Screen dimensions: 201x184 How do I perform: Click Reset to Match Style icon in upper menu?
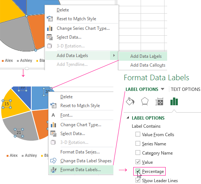pos(50,19)
